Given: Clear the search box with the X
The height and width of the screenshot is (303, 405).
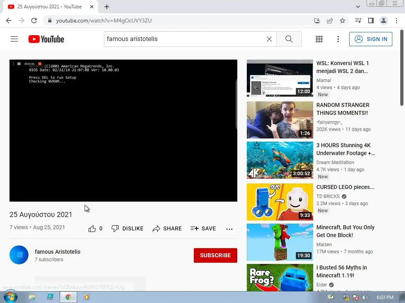Looking at the screenshot, I should [269, 39].
